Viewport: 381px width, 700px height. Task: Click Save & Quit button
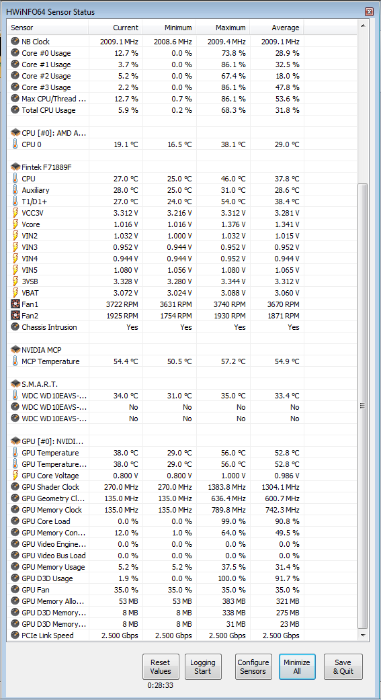343,666
